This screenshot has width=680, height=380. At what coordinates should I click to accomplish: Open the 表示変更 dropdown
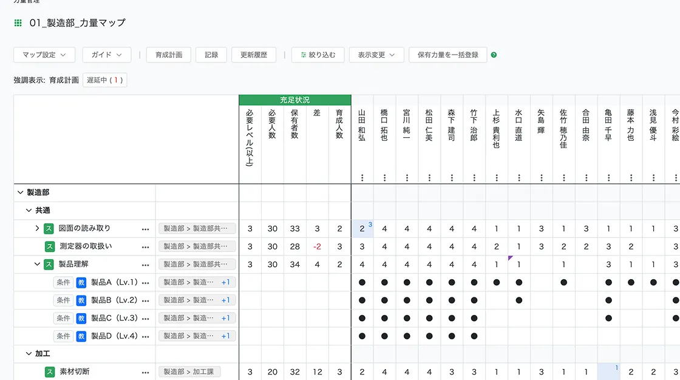point(376,55)
